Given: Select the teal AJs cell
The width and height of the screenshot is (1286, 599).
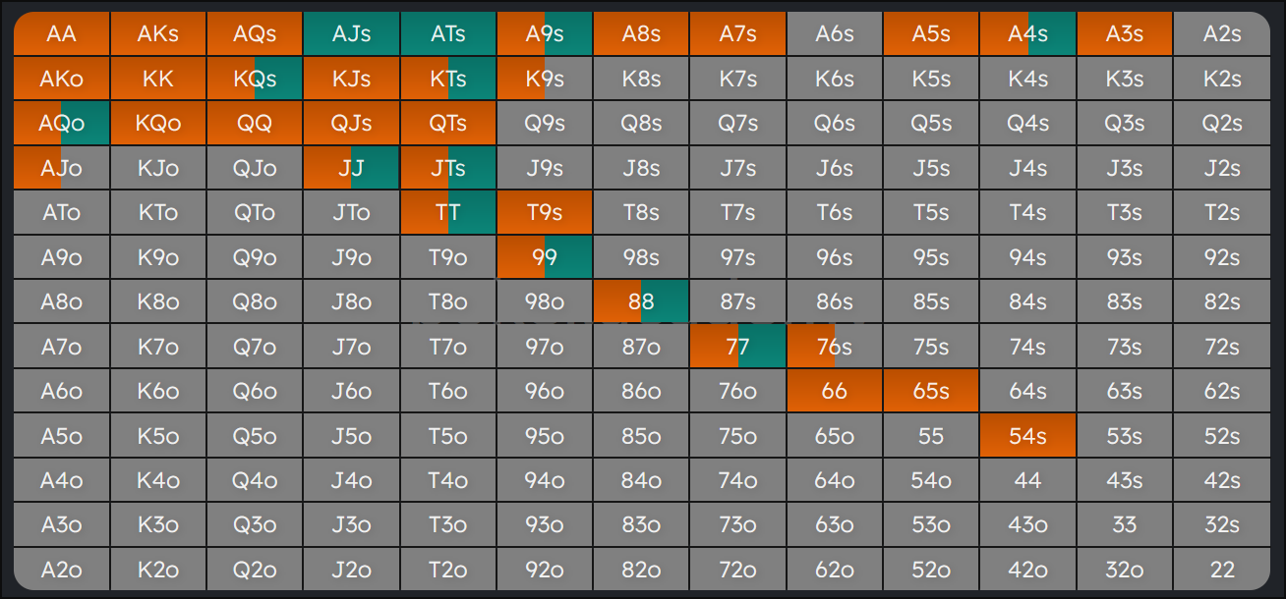Looking at the screenshot, I should (x=351, y=34).
